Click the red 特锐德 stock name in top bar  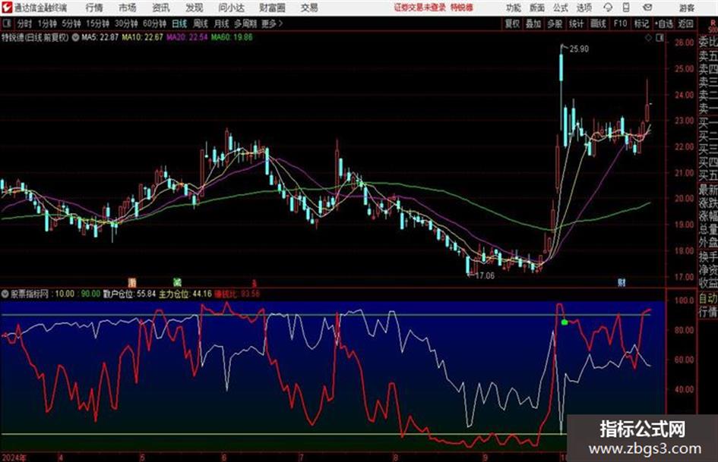click(x=462, y=8)
